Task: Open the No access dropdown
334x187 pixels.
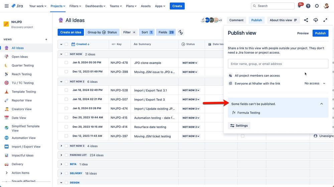Action: pyautogui.click(x=315, y=83)
